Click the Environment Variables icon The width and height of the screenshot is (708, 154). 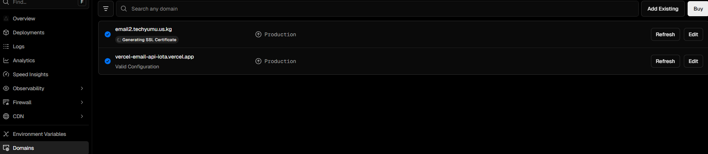coord(6,134)
